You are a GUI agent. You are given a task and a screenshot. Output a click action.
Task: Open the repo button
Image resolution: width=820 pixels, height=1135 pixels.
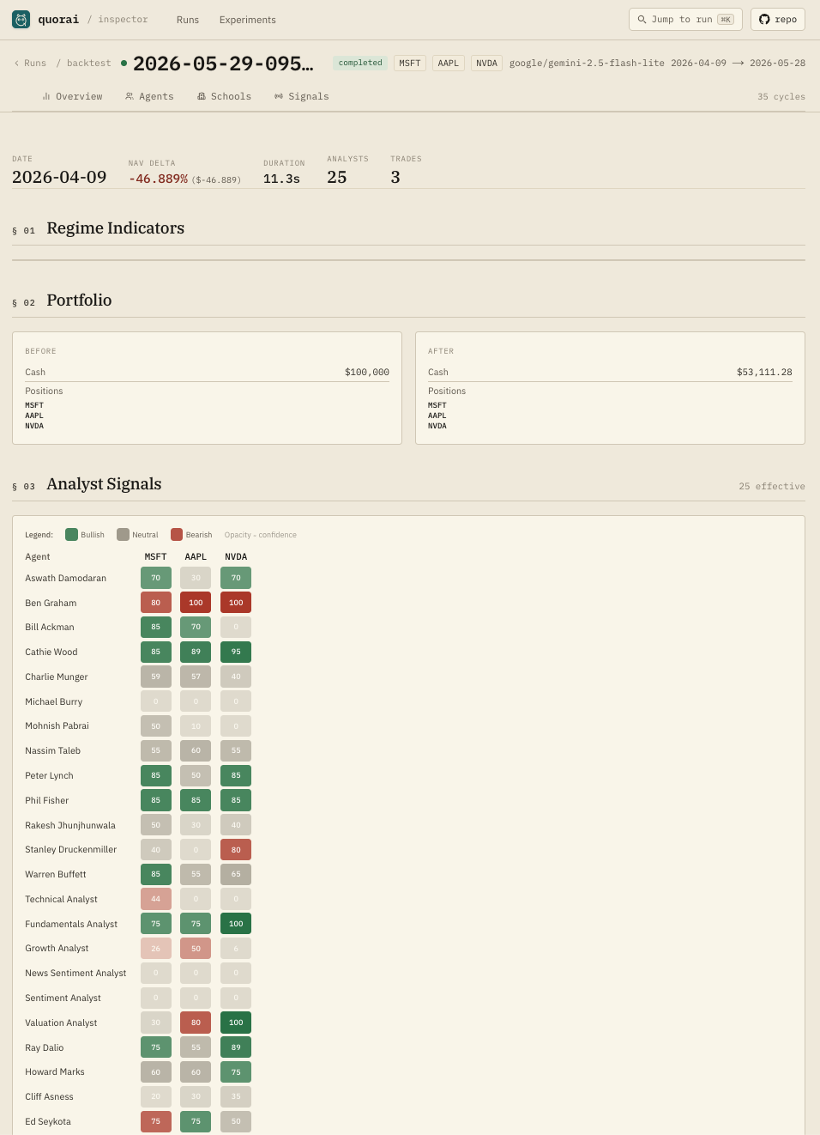pos(778,19)
